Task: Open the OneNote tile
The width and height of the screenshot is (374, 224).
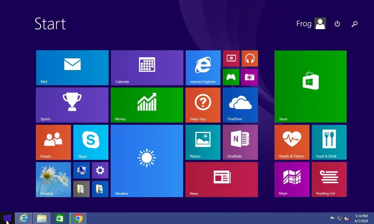Action: pos(240,142)
